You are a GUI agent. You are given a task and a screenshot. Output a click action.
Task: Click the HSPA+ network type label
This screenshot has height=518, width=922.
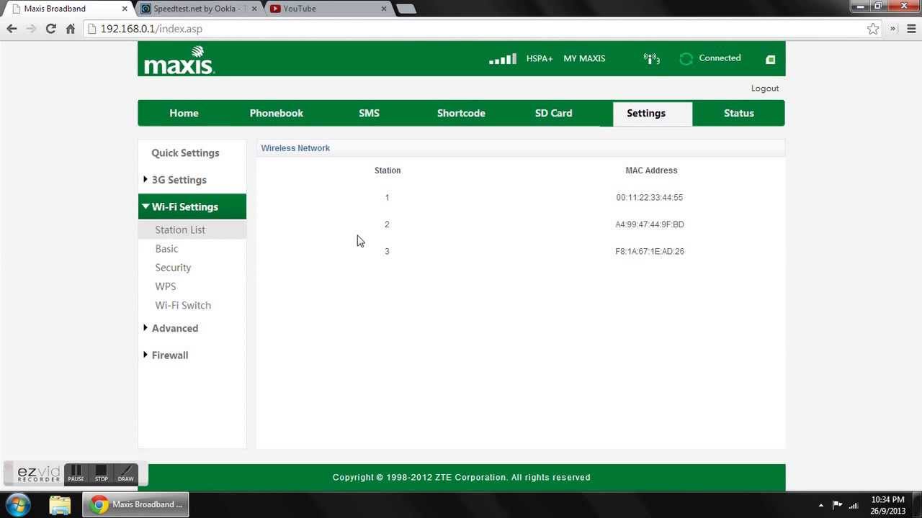click(540, 59)
